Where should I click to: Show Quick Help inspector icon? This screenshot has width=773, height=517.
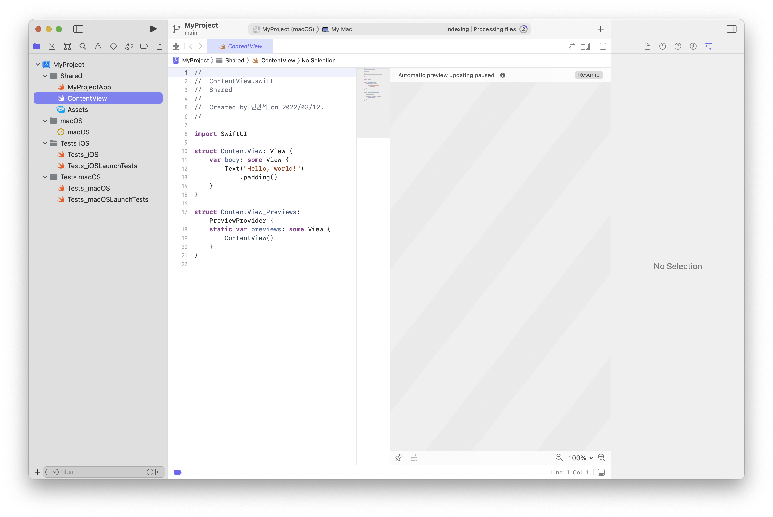678,46
